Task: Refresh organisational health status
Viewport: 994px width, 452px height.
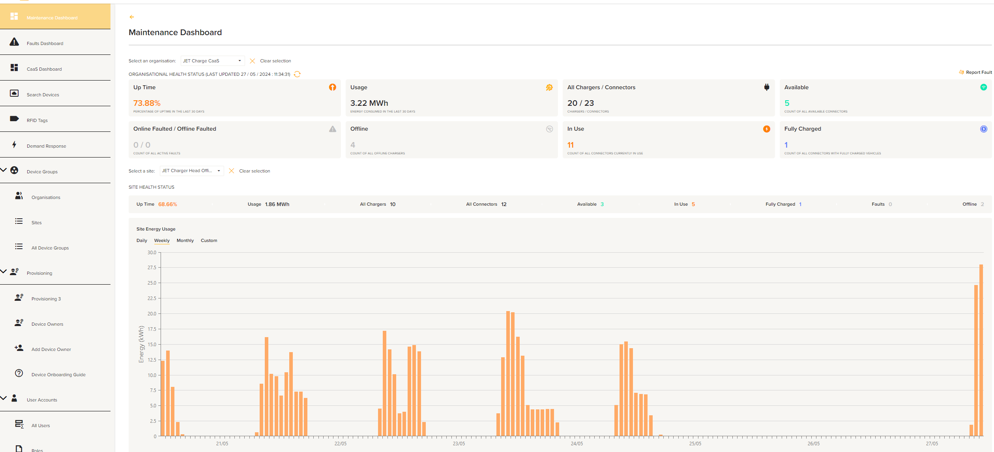Action: point(297,74)
